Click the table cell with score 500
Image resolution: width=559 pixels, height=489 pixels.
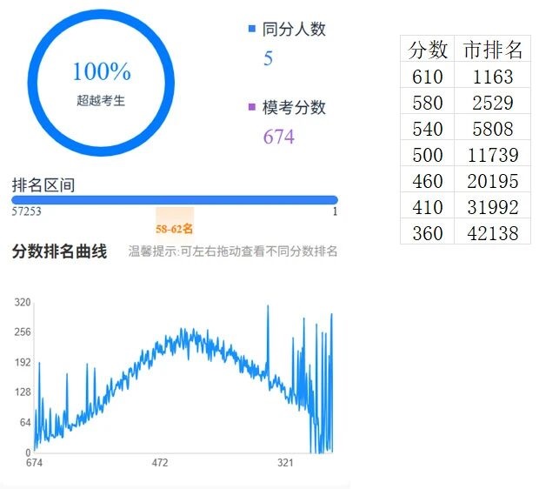click(x=428, y=155)
